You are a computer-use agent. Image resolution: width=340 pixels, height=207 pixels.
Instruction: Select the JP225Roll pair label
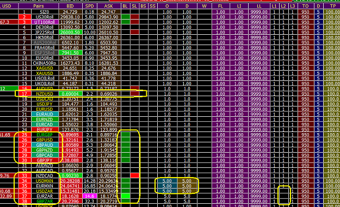click(45, 32)
